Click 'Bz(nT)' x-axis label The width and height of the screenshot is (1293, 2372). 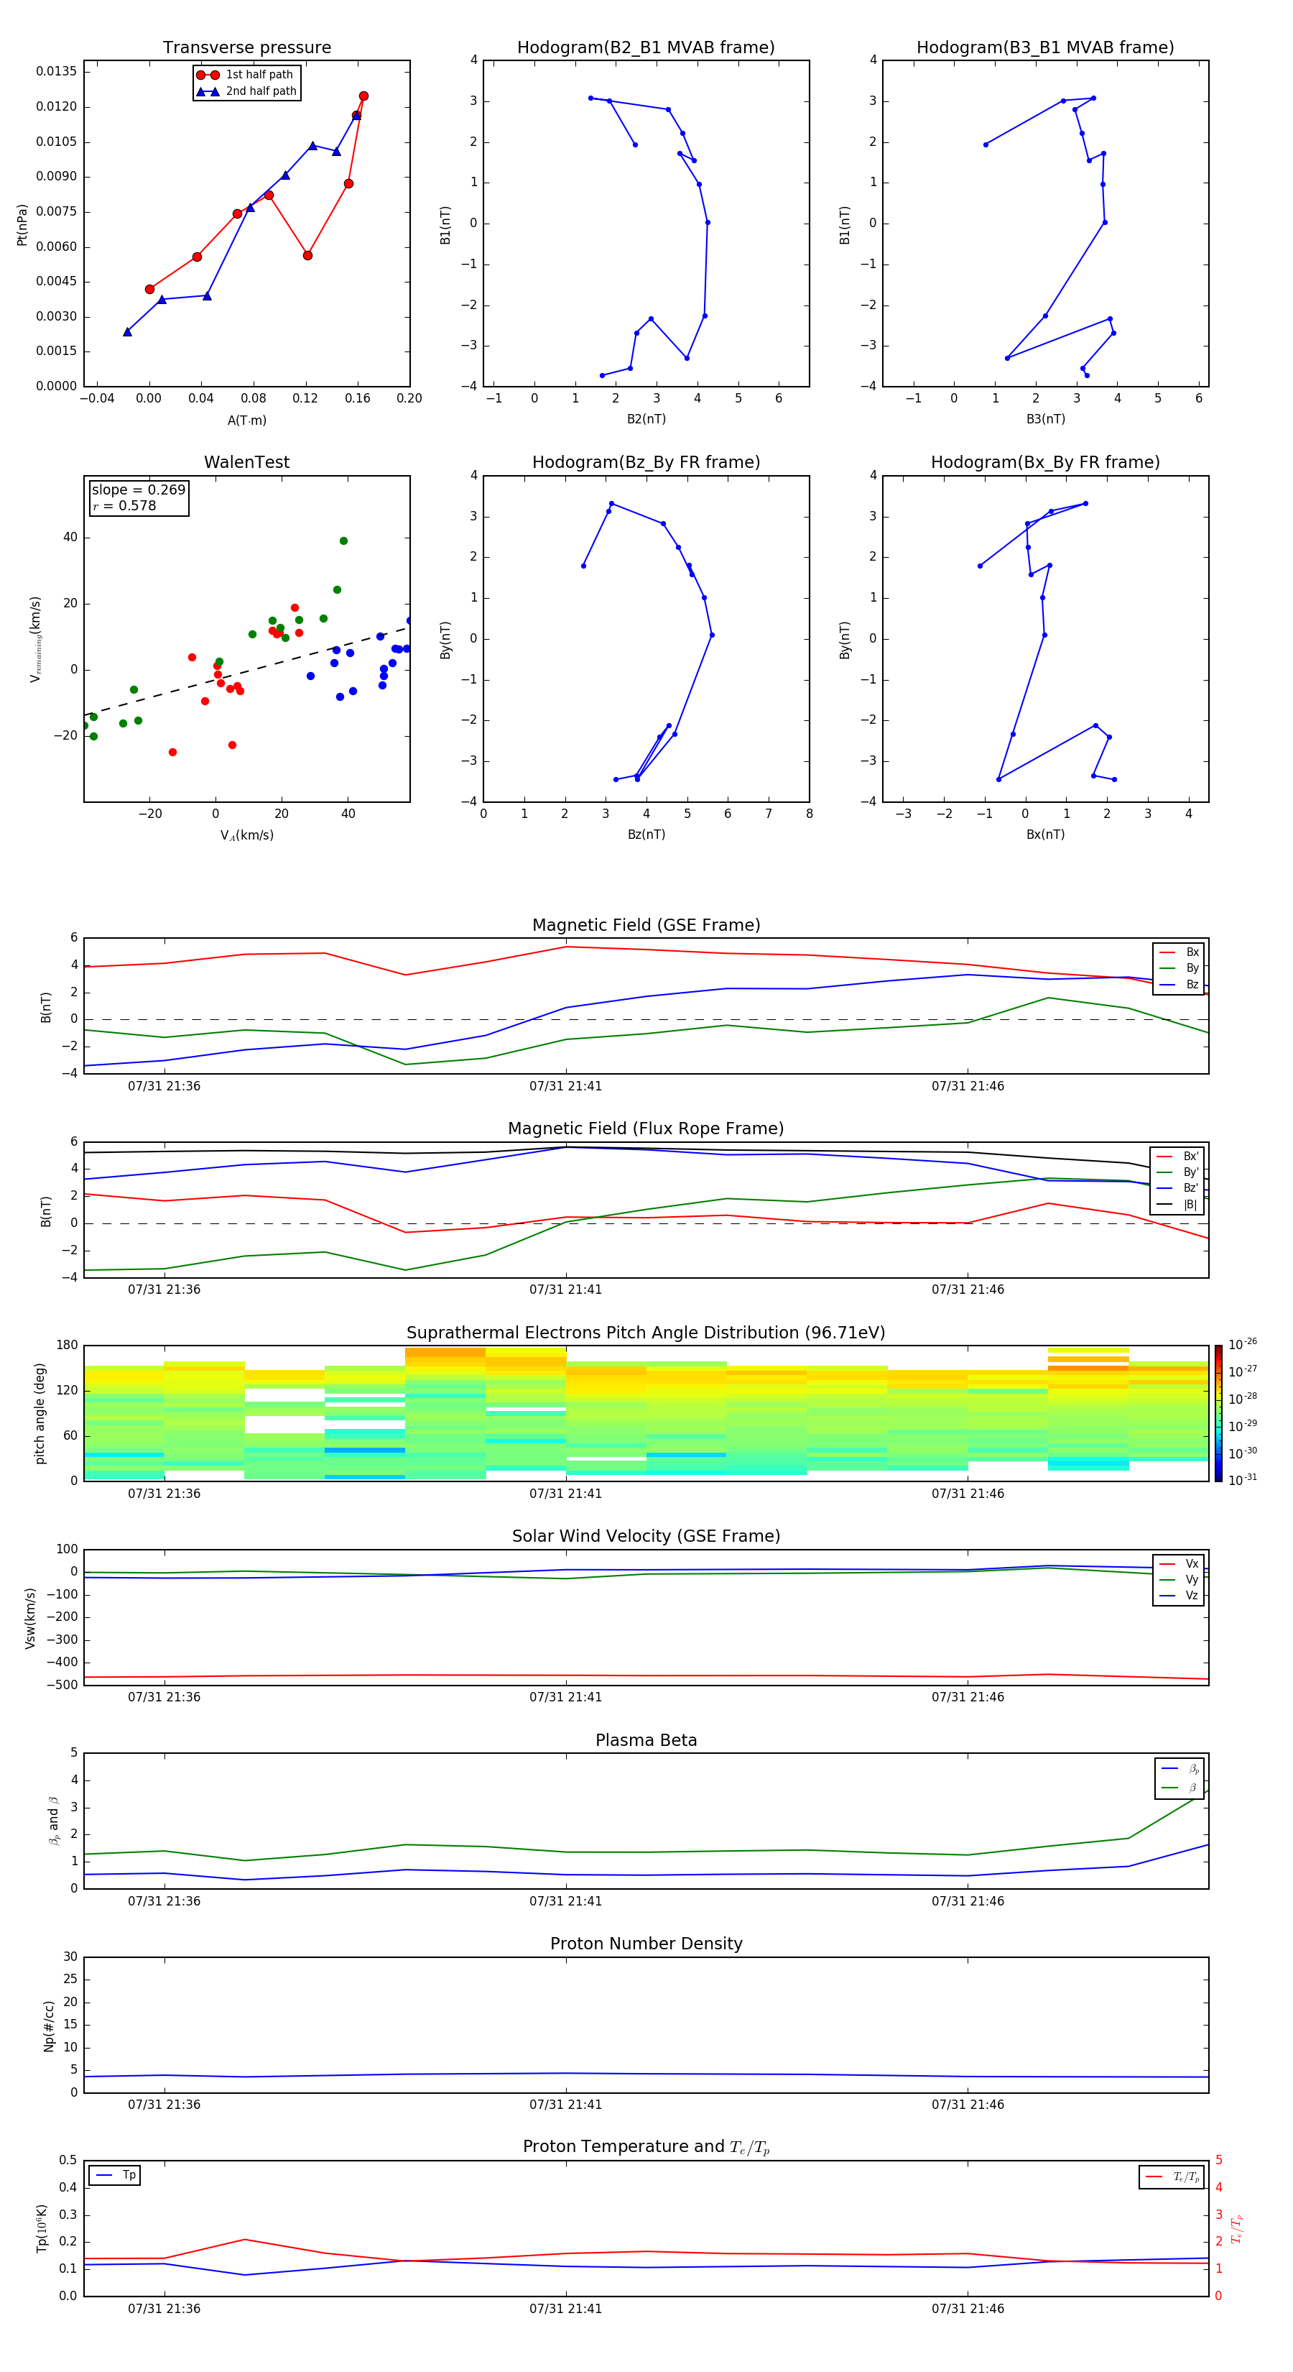(x=646, y=835)
